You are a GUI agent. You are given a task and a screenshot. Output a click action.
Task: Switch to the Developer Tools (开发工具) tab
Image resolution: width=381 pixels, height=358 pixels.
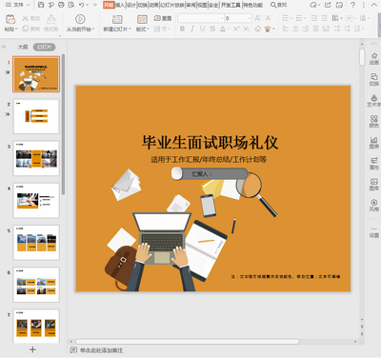point(231,5)
